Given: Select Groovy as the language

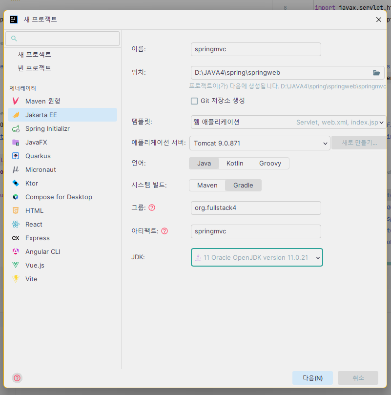Looking at the screenshot, I should 270,163.
